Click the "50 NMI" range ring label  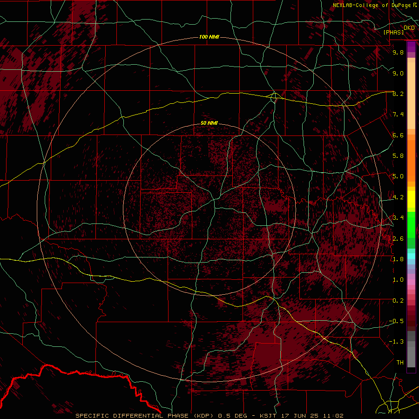point(209,123)
